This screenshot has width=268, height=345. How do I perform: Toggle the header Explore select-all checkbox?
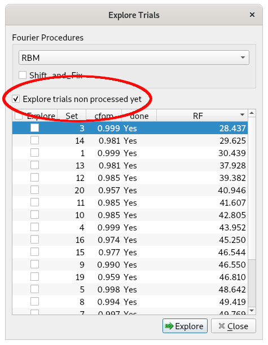click(19, 116)
